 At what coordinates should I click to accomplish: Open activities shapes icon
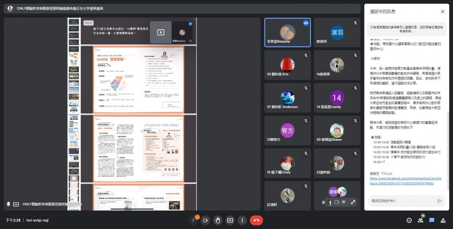(x=443, y=220)
